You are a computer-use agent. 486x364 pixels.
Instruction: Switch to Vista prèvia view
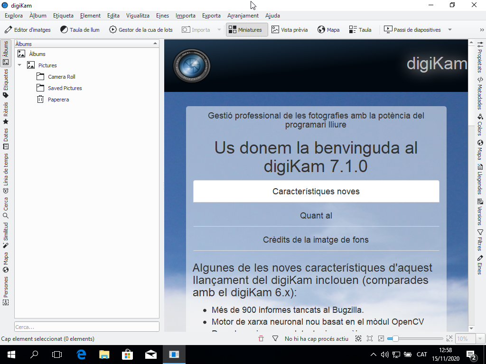coord(290,30)
